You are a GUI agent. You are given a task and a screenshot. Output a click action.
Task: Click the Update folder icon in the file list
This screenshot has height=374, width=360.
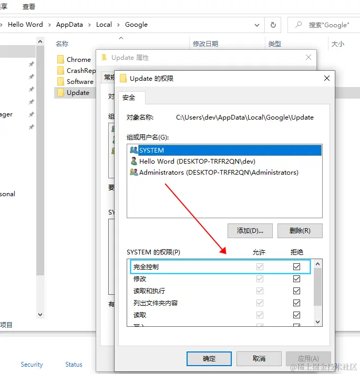(61, 92)
